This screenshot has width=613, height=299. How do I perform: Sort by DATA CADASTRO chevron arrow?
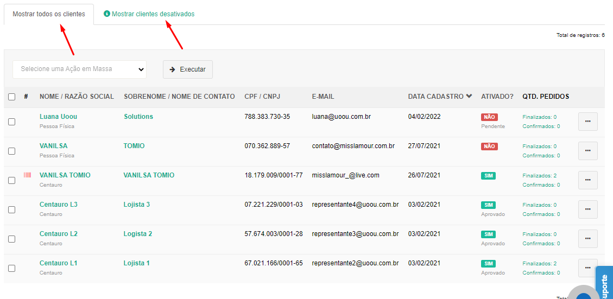pyautogui.click(x=469, y=96)
